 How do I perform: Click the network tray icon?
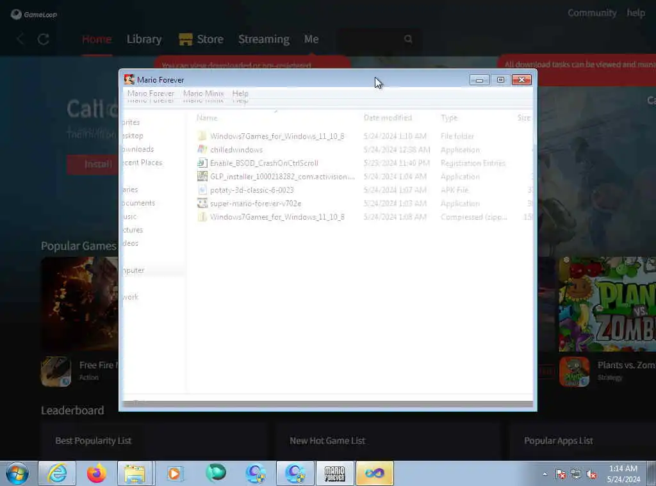click(576, 474)
